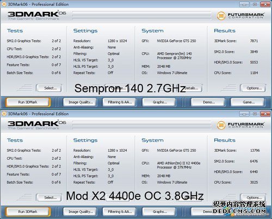Click Select tests button in top window
The width and height of the screenshot is (272, 219).
[50, 88]
